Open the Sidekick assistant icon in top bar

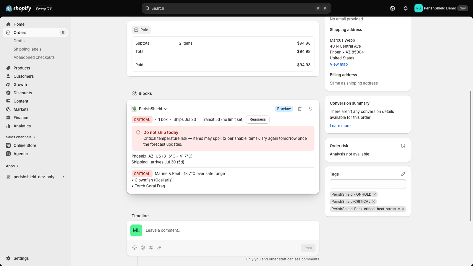[393, 8]
